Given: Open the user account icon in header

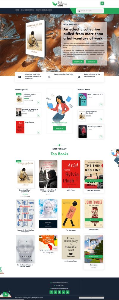Looking at the screenshot, I should point(102,3).
